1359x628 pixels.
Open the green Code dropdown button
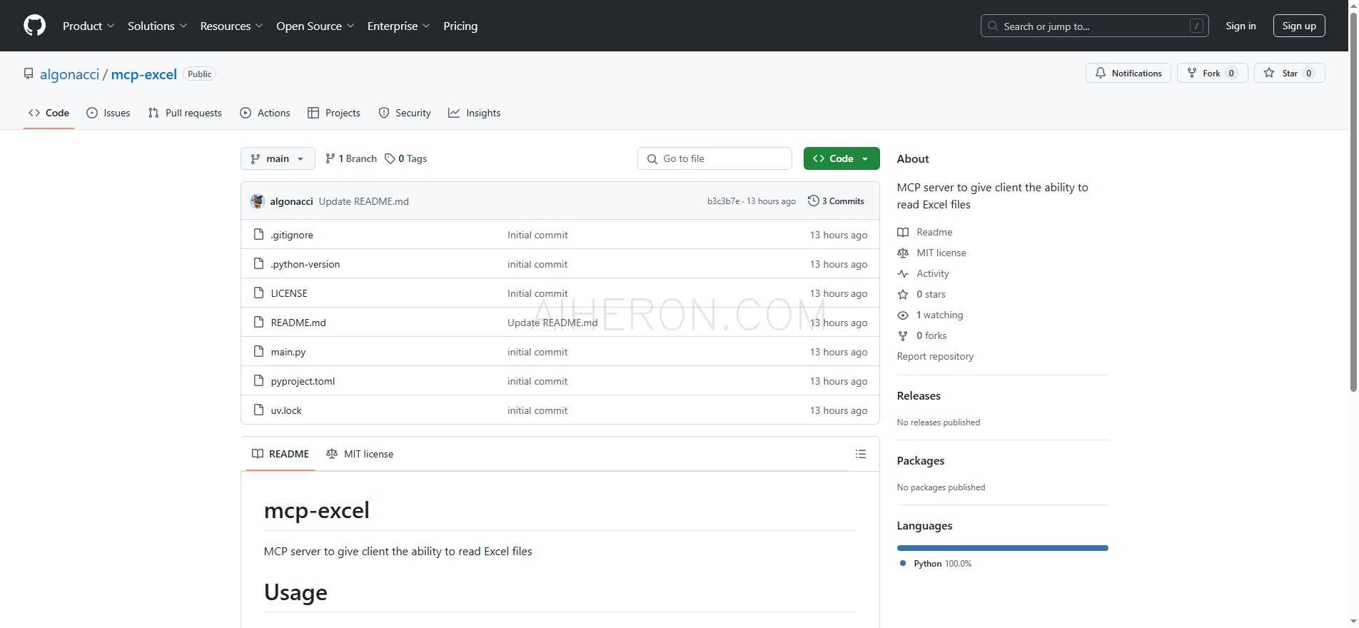click(842, 158)
